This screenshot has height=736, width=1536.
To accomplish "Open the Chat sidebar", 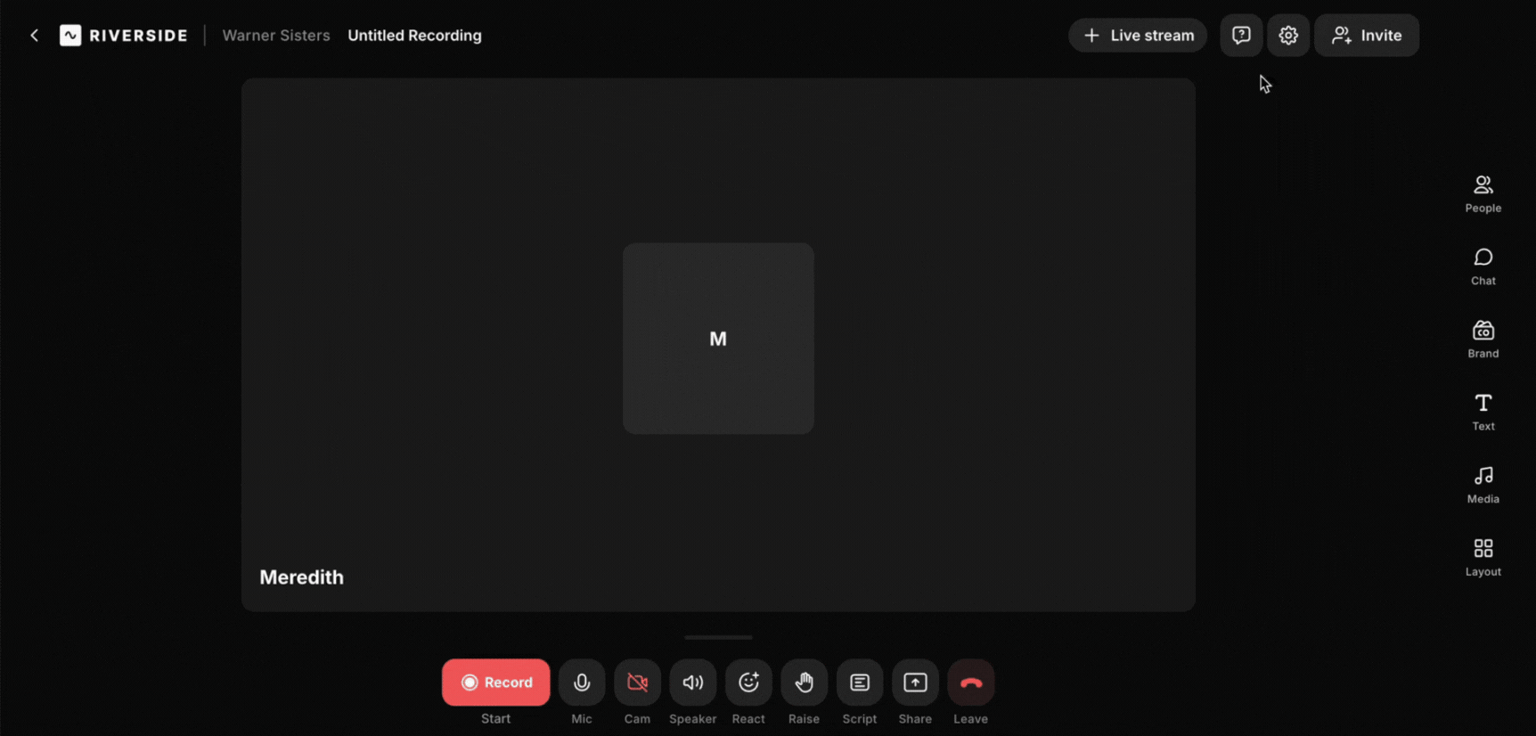I will tap(1483, 266).
